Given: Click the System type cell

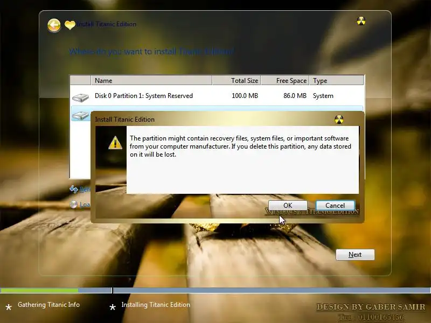Looking at the screenshot, I should pos(323,96).
